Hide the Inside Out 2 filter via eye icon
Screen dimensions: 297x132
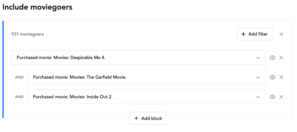(272, 97)
